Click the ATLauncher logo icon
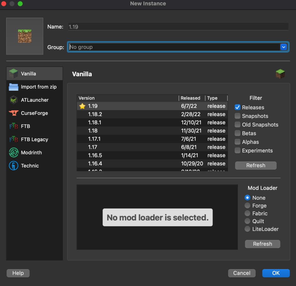Image resolution: width=296 pixels, height=286 pixels. pyautogui.click(x=13, y=100)
